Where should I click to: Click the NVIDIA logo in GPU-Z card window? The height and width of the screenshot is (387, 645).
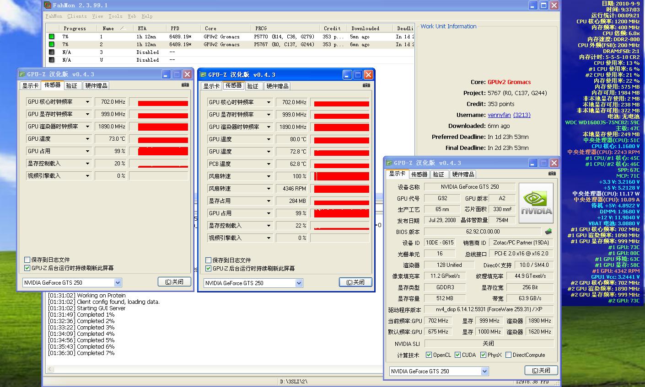pyautogui.click(x=536, y=203)
